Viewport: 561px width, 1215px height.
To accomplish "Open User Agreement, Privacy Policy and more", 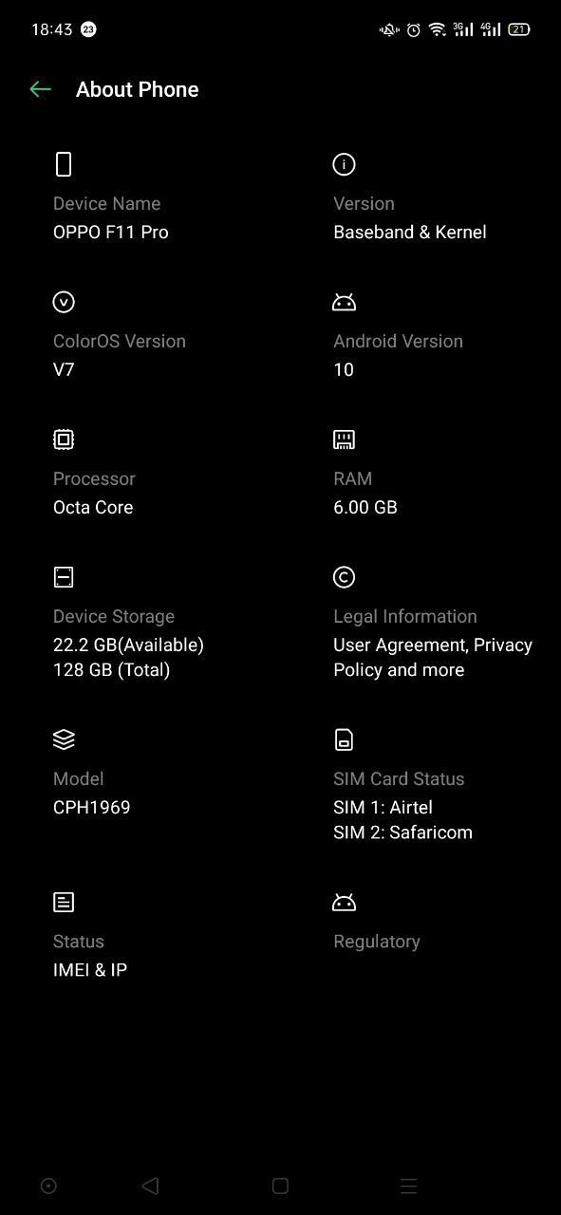I will pyautogui.click(x=433, y=657).
